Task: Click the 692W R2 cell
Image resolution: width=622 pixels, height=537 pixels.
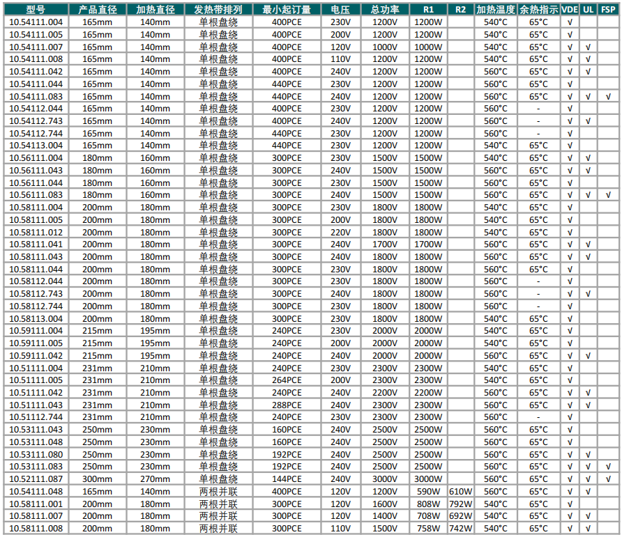Action: pyautogui.click(x=461, y=516)
